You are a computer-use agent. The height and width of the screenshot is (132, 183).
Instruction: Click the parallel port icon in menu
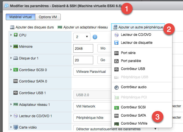click(x=116, y=61)
